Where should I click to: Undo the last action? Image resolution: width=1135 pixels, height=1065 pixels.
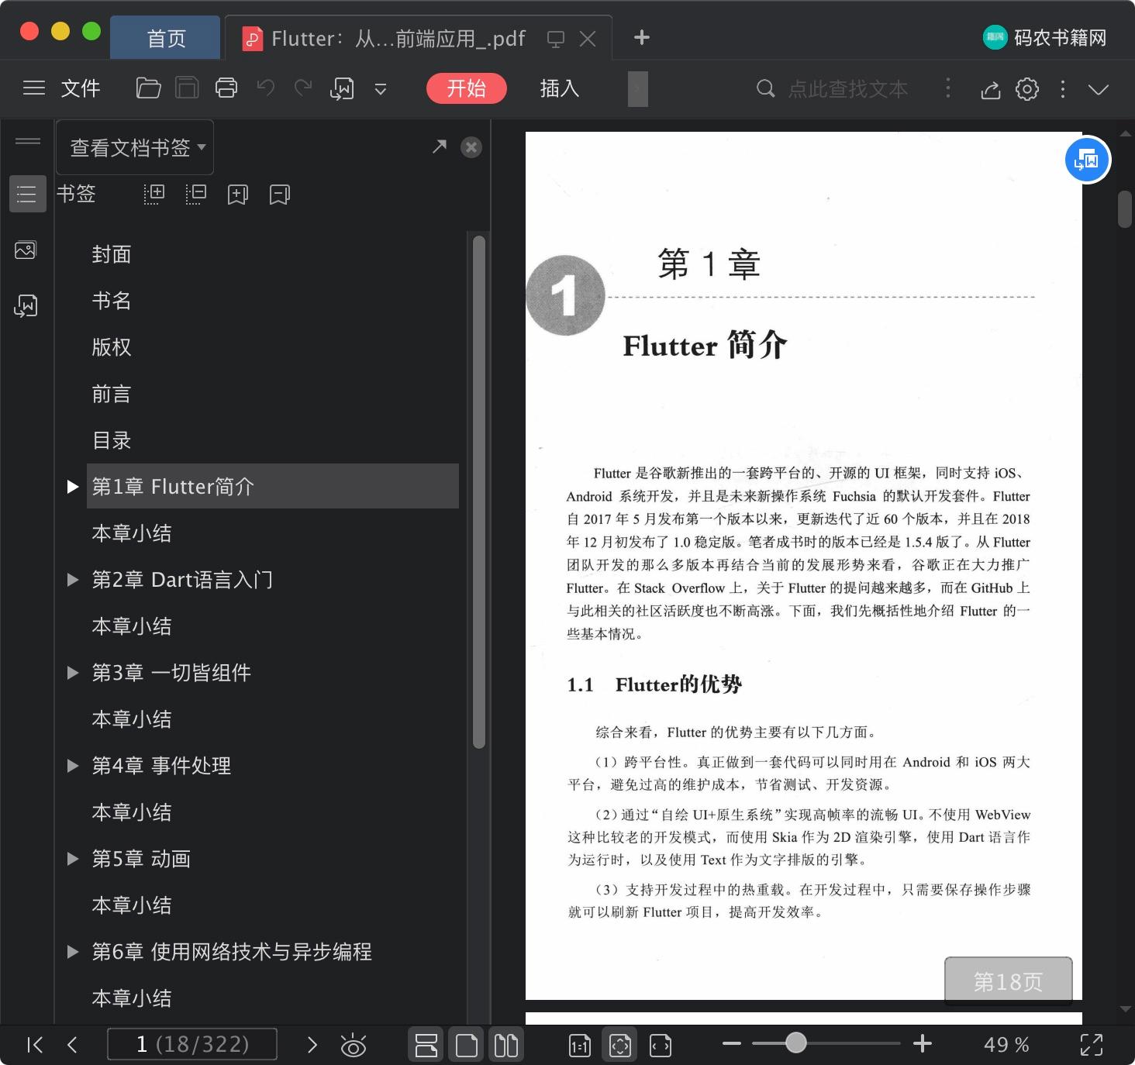pyautogui.click(x=266, y=88)
